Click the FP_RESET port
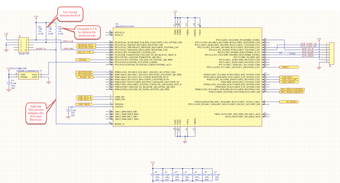The image size is (340, 183). tap(289, 102)
